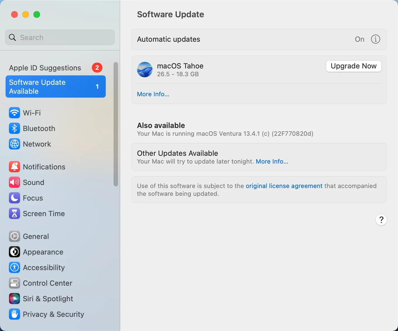Click the Privacy & Security hand icon
The image size is (398, 331).
coord(14,314)
